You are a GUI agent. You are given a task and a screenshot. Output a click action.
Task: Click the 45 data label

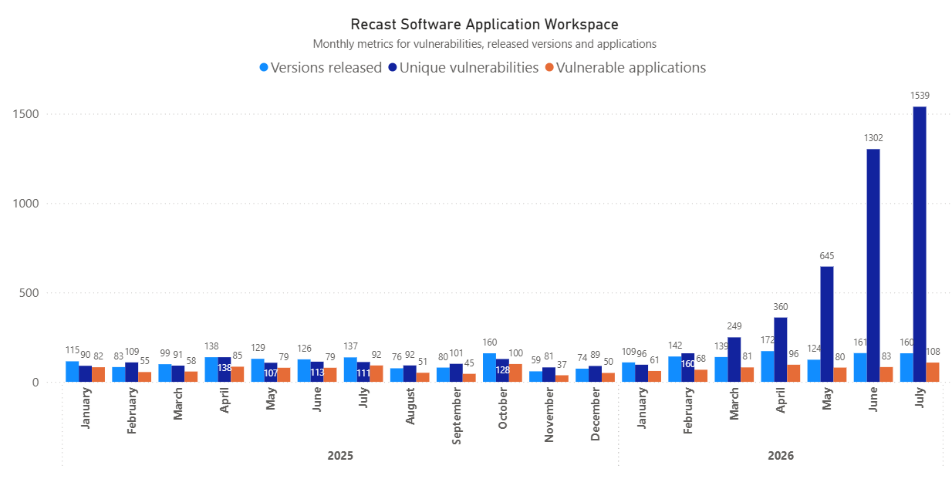pyautogui.click(x=469, y=363)
